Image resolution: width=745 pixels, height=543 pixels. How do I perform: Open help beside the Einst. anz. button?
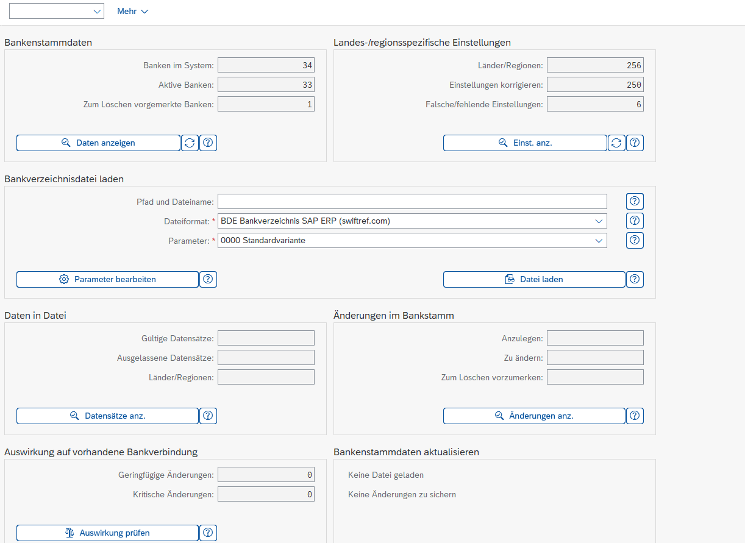(x=635, y=143)
